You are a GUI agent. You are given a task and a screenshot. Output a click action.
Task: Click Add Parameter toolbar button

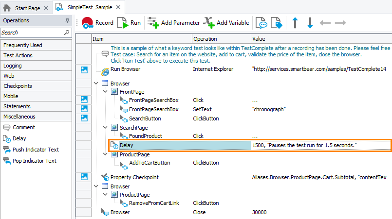pyautogui.click(x=174, y=23)
